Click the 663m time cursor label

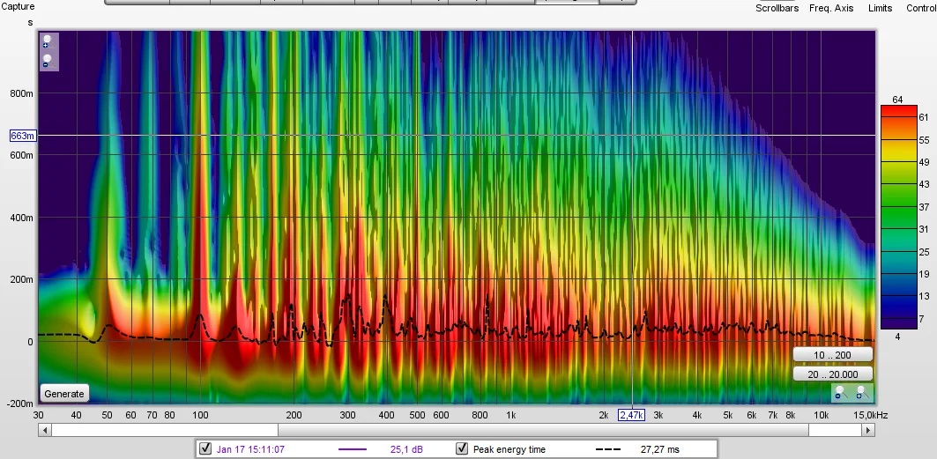pos(23,136)
